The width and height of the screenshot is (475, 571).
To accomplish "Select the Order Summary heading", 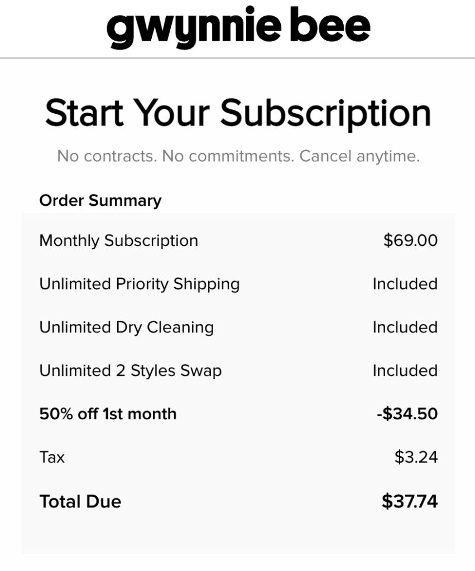I will [x=100, y=200].
